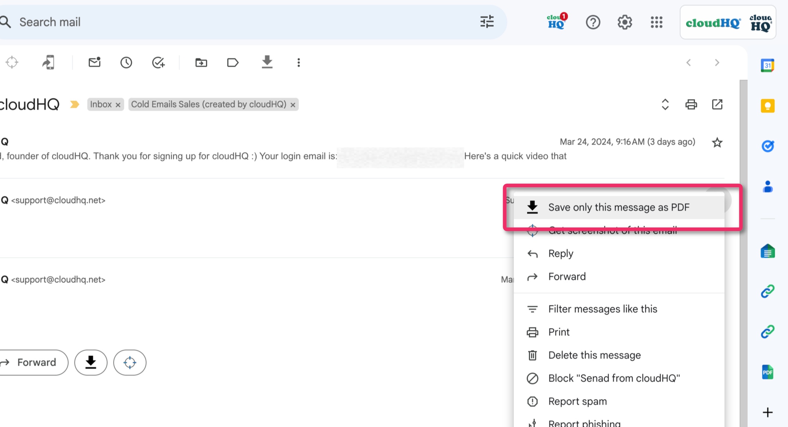Go to the older conversation arrow
Screen dimensions: 788x427
[x=717, y=63]
